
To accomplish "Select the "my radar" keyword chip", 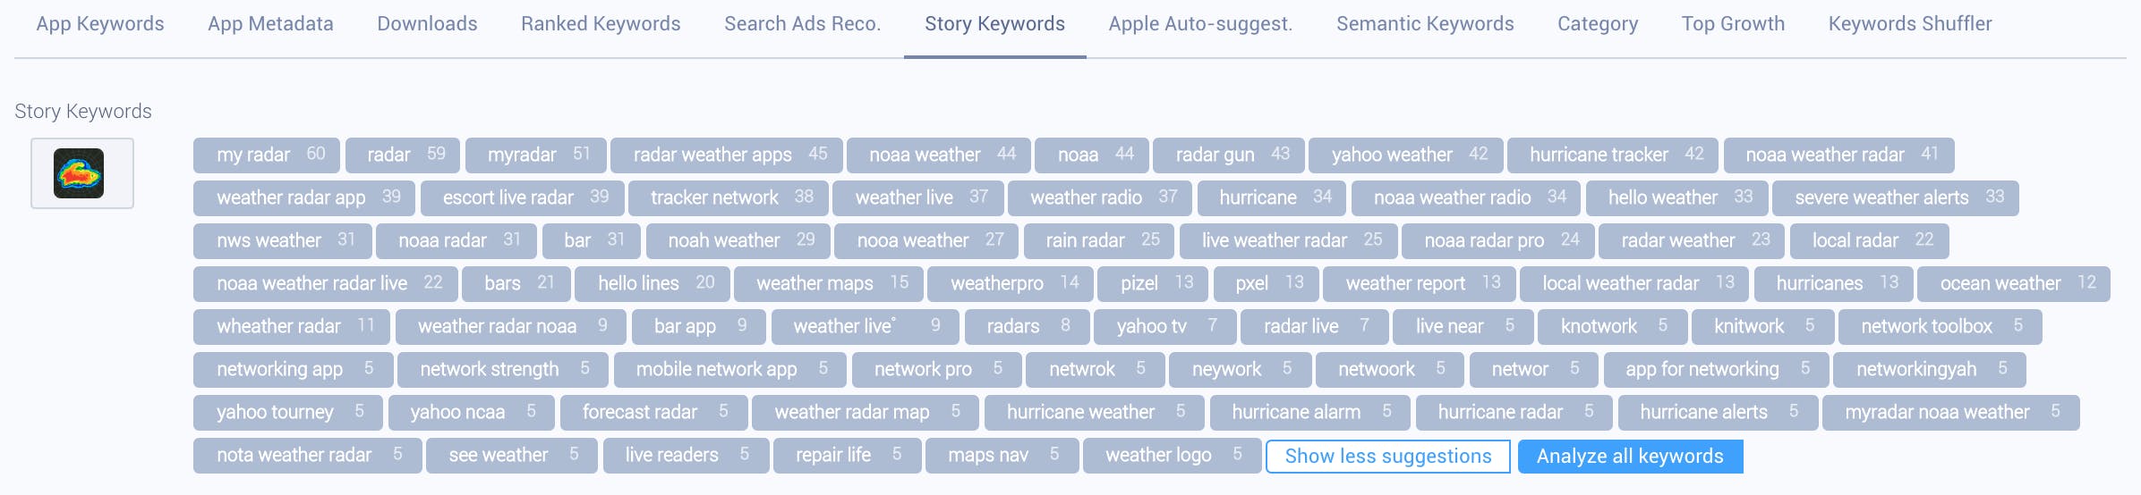I will (266, 155).
